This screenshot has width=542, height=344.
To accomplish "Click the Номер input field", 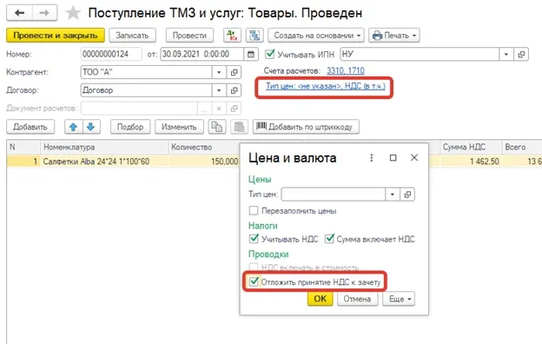I will 111,54.
